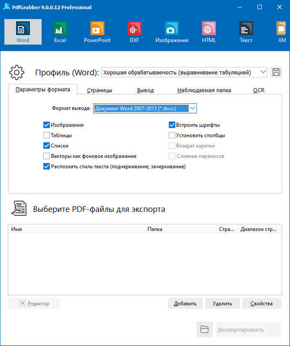
Task: Toggle Распознать стиль текста checkbox
Action: [x=47, y=167]
